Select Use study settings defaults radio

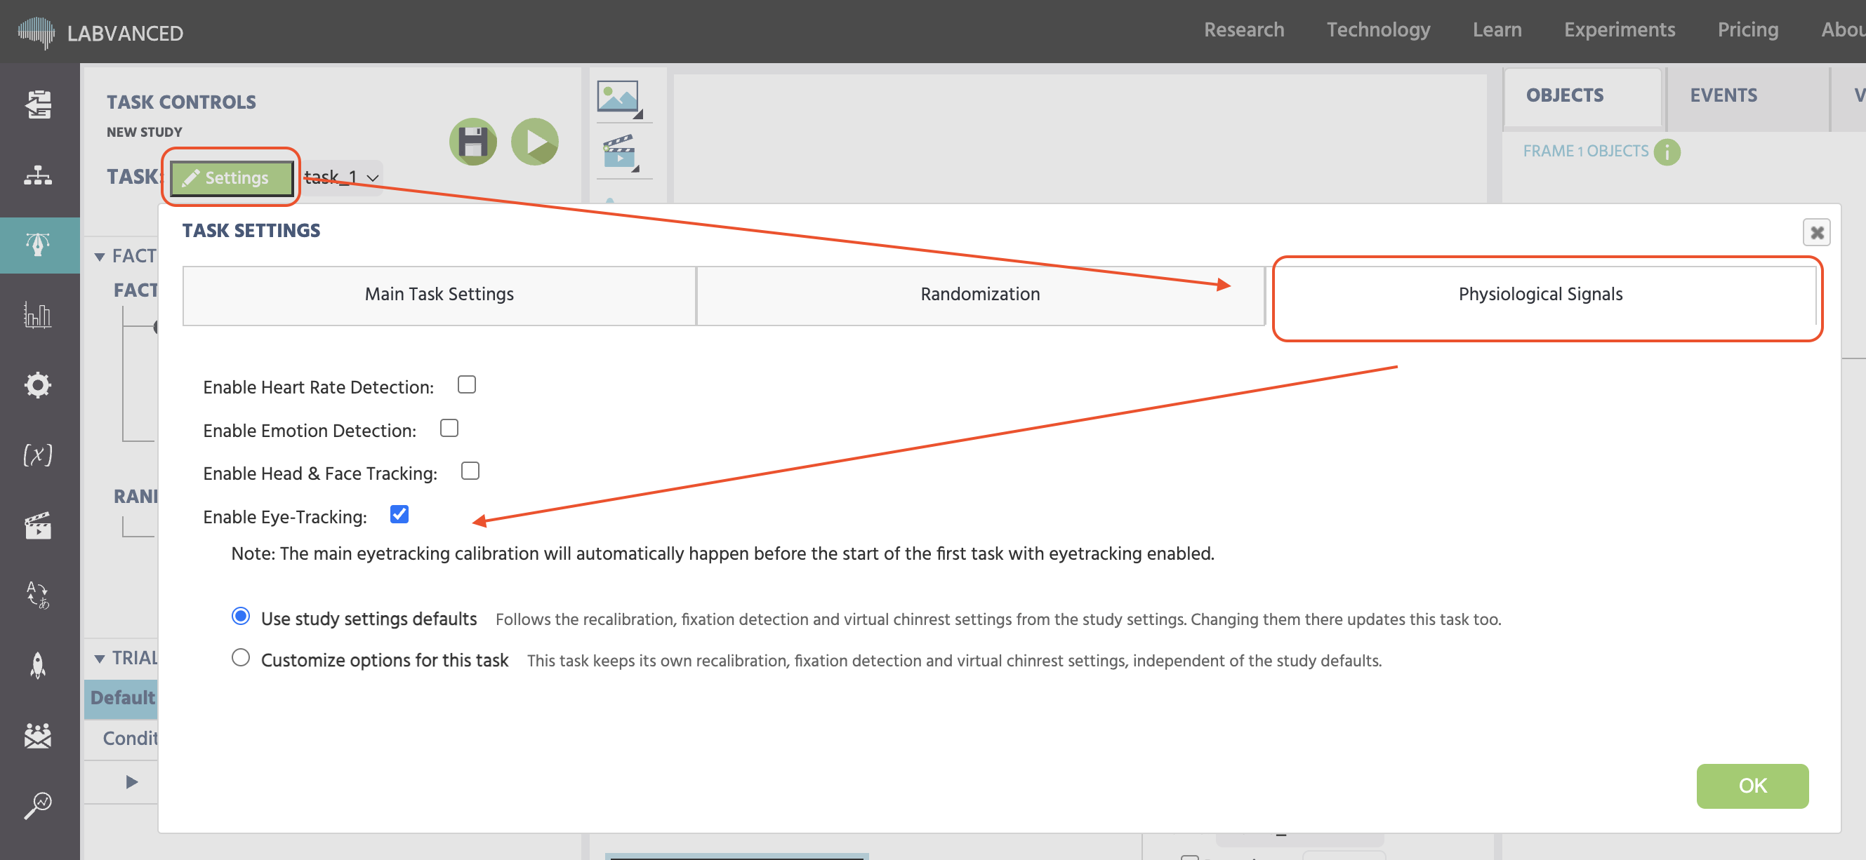tap(241, 616)
